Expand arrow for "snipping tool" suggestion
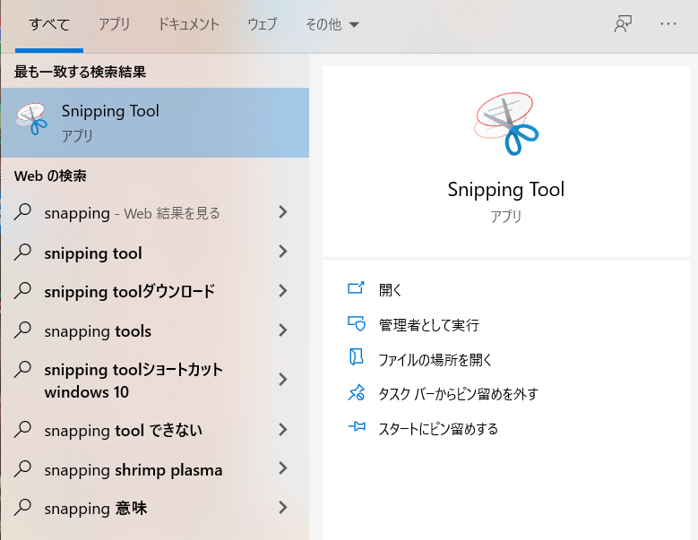Viewport: 698px width, 540px height. (283, 252)
